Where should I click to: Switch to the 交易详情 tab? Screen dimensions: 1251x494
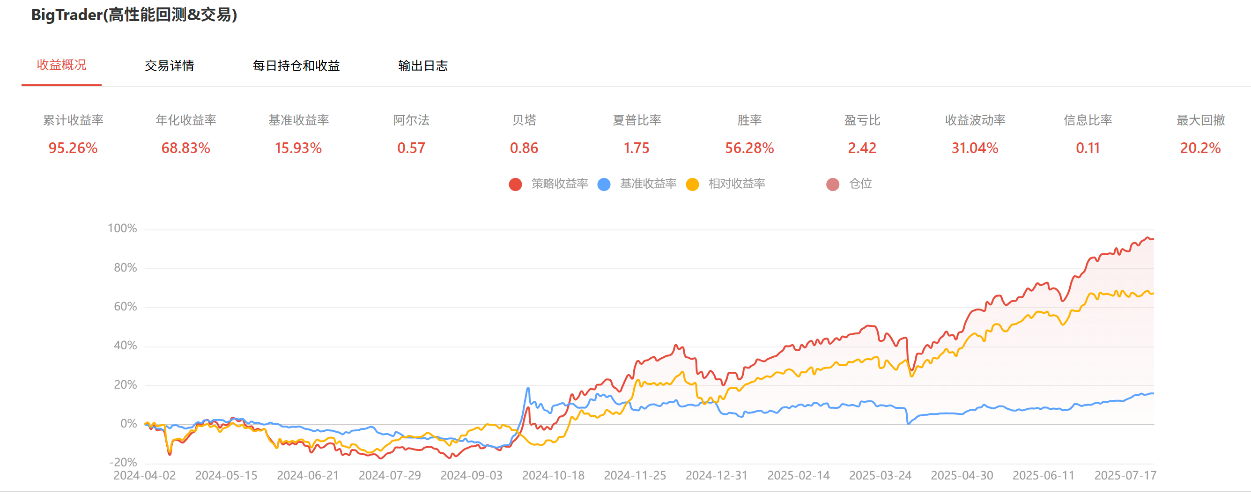169,66
